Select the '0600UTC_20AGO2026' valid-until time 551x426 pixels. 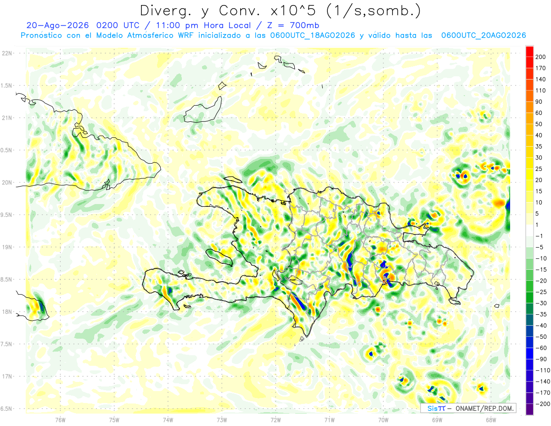click(x=484, y=35)
